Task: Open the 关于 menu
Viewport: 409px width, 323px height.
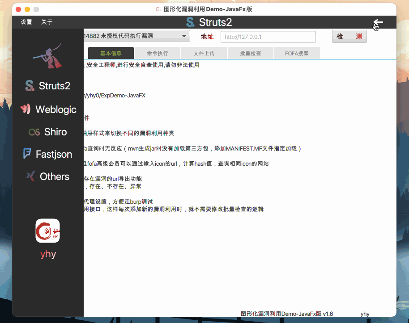Action: [x=47, y=22]
